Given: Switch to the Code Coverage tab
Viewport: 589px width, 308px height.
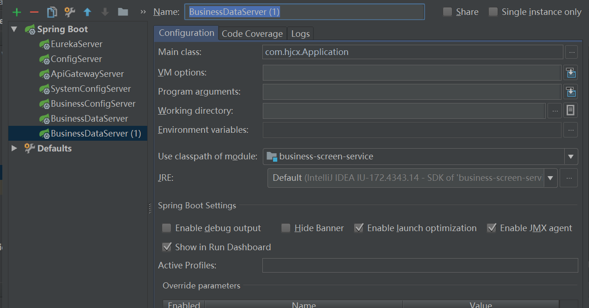Looking at the screenshot, I should tap(252, 34).
